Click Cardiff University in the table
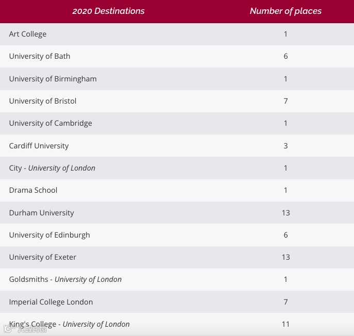Viewport: 354px width, 336px height. (x=39, y=146)
